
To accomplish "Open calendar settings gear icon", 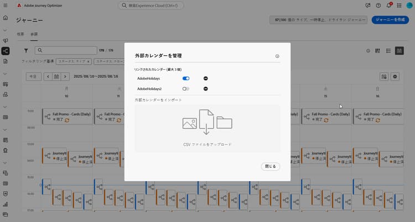I will click(395, 77).
